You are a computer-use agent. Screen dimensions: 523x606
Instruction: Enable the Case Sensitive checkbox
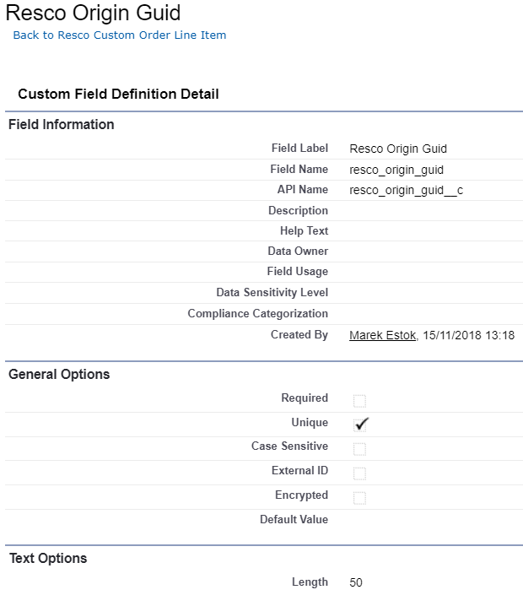(x=359, y=449)
